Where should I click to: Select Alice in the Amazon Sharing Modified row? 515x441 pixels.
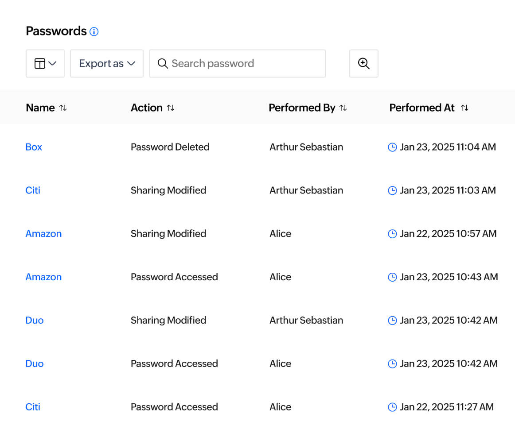click(x=281, y=234)
